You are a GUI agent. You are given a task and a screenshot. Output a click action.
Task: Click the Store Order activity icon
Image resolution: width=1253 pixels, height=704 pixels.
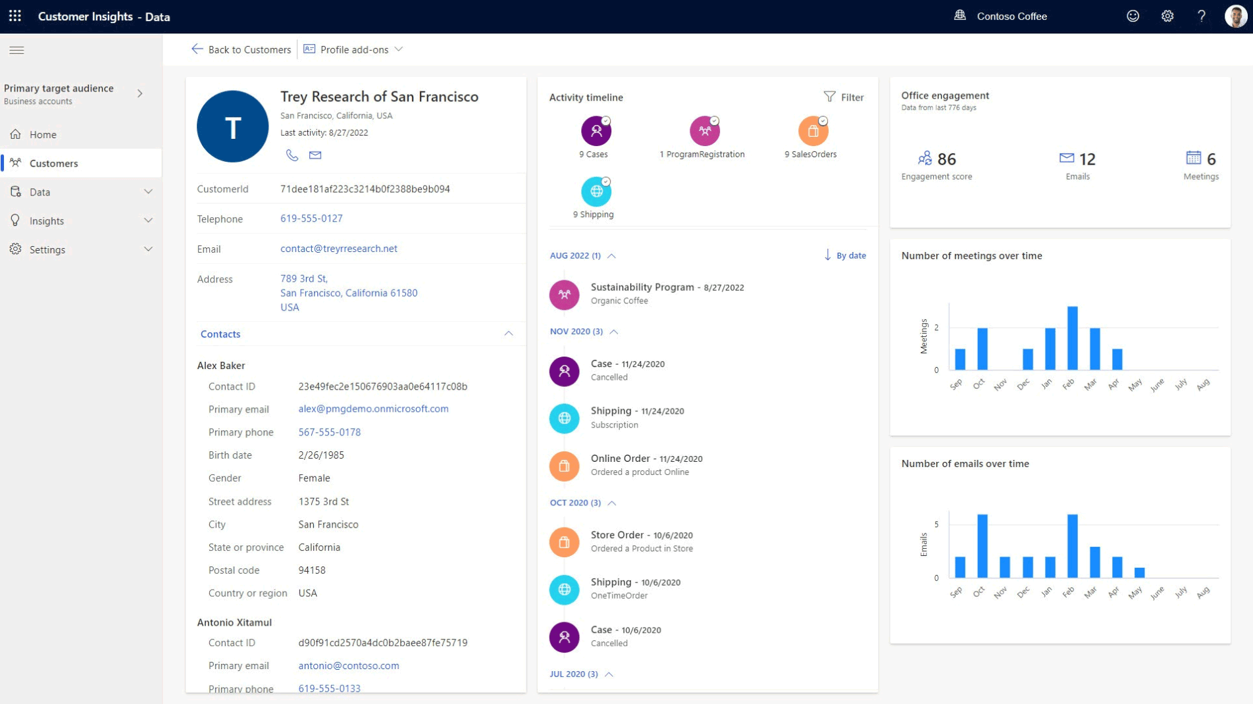click(x=564, y=542)
